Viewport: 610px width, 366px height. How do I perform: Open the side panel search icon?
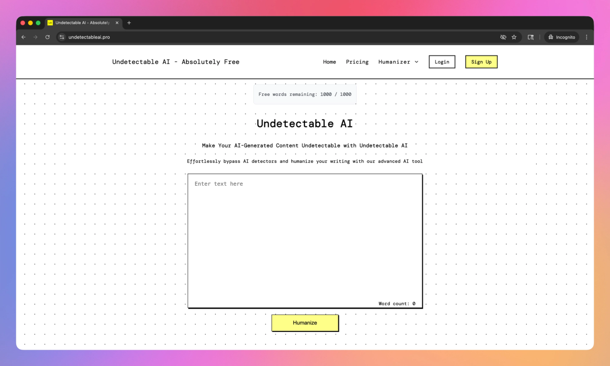(x=531, y=37)
